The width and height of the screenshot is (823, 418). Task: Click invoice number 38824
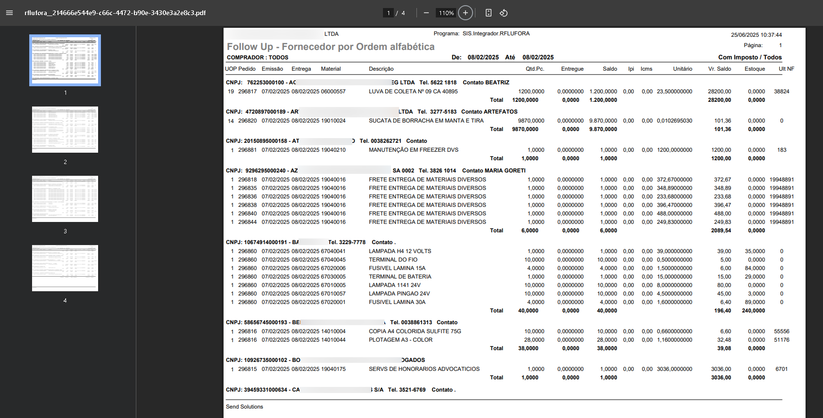pyautogui.click(x=781, y=91)
